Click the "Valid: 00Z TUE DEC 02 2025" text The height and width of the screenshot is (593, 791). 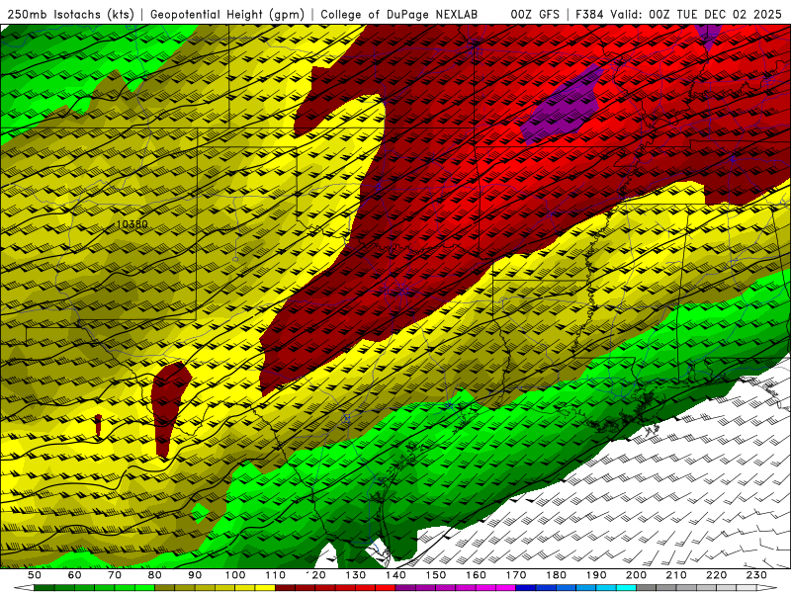point(696,14)
